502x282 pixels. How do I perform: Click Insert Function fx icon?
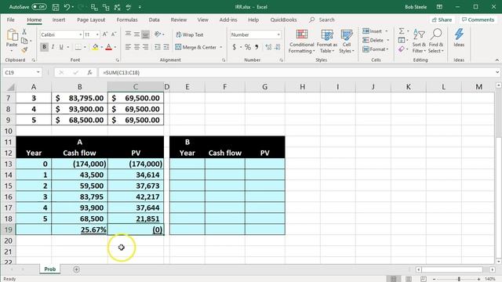pyautogui.click(x=90, y=73)
